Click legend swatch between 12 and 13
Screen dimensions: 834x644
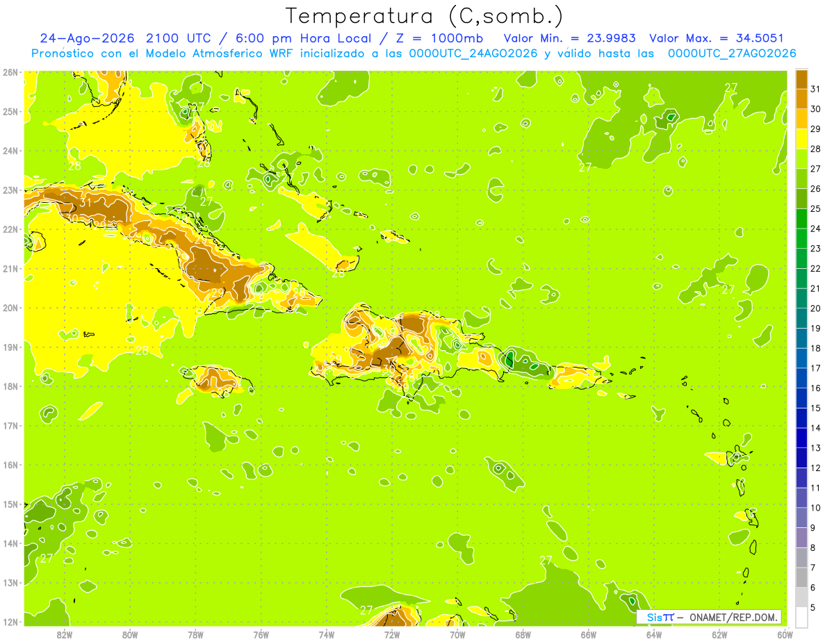pyautogui.click(x=802, y=458)
